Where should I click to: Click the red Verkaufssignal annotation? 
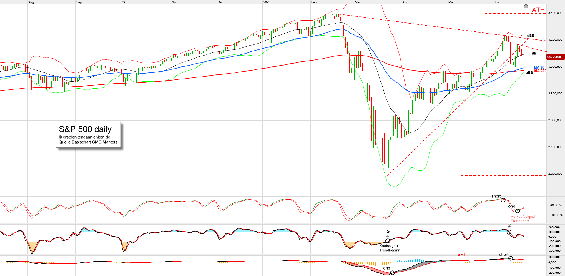(523, 217)
